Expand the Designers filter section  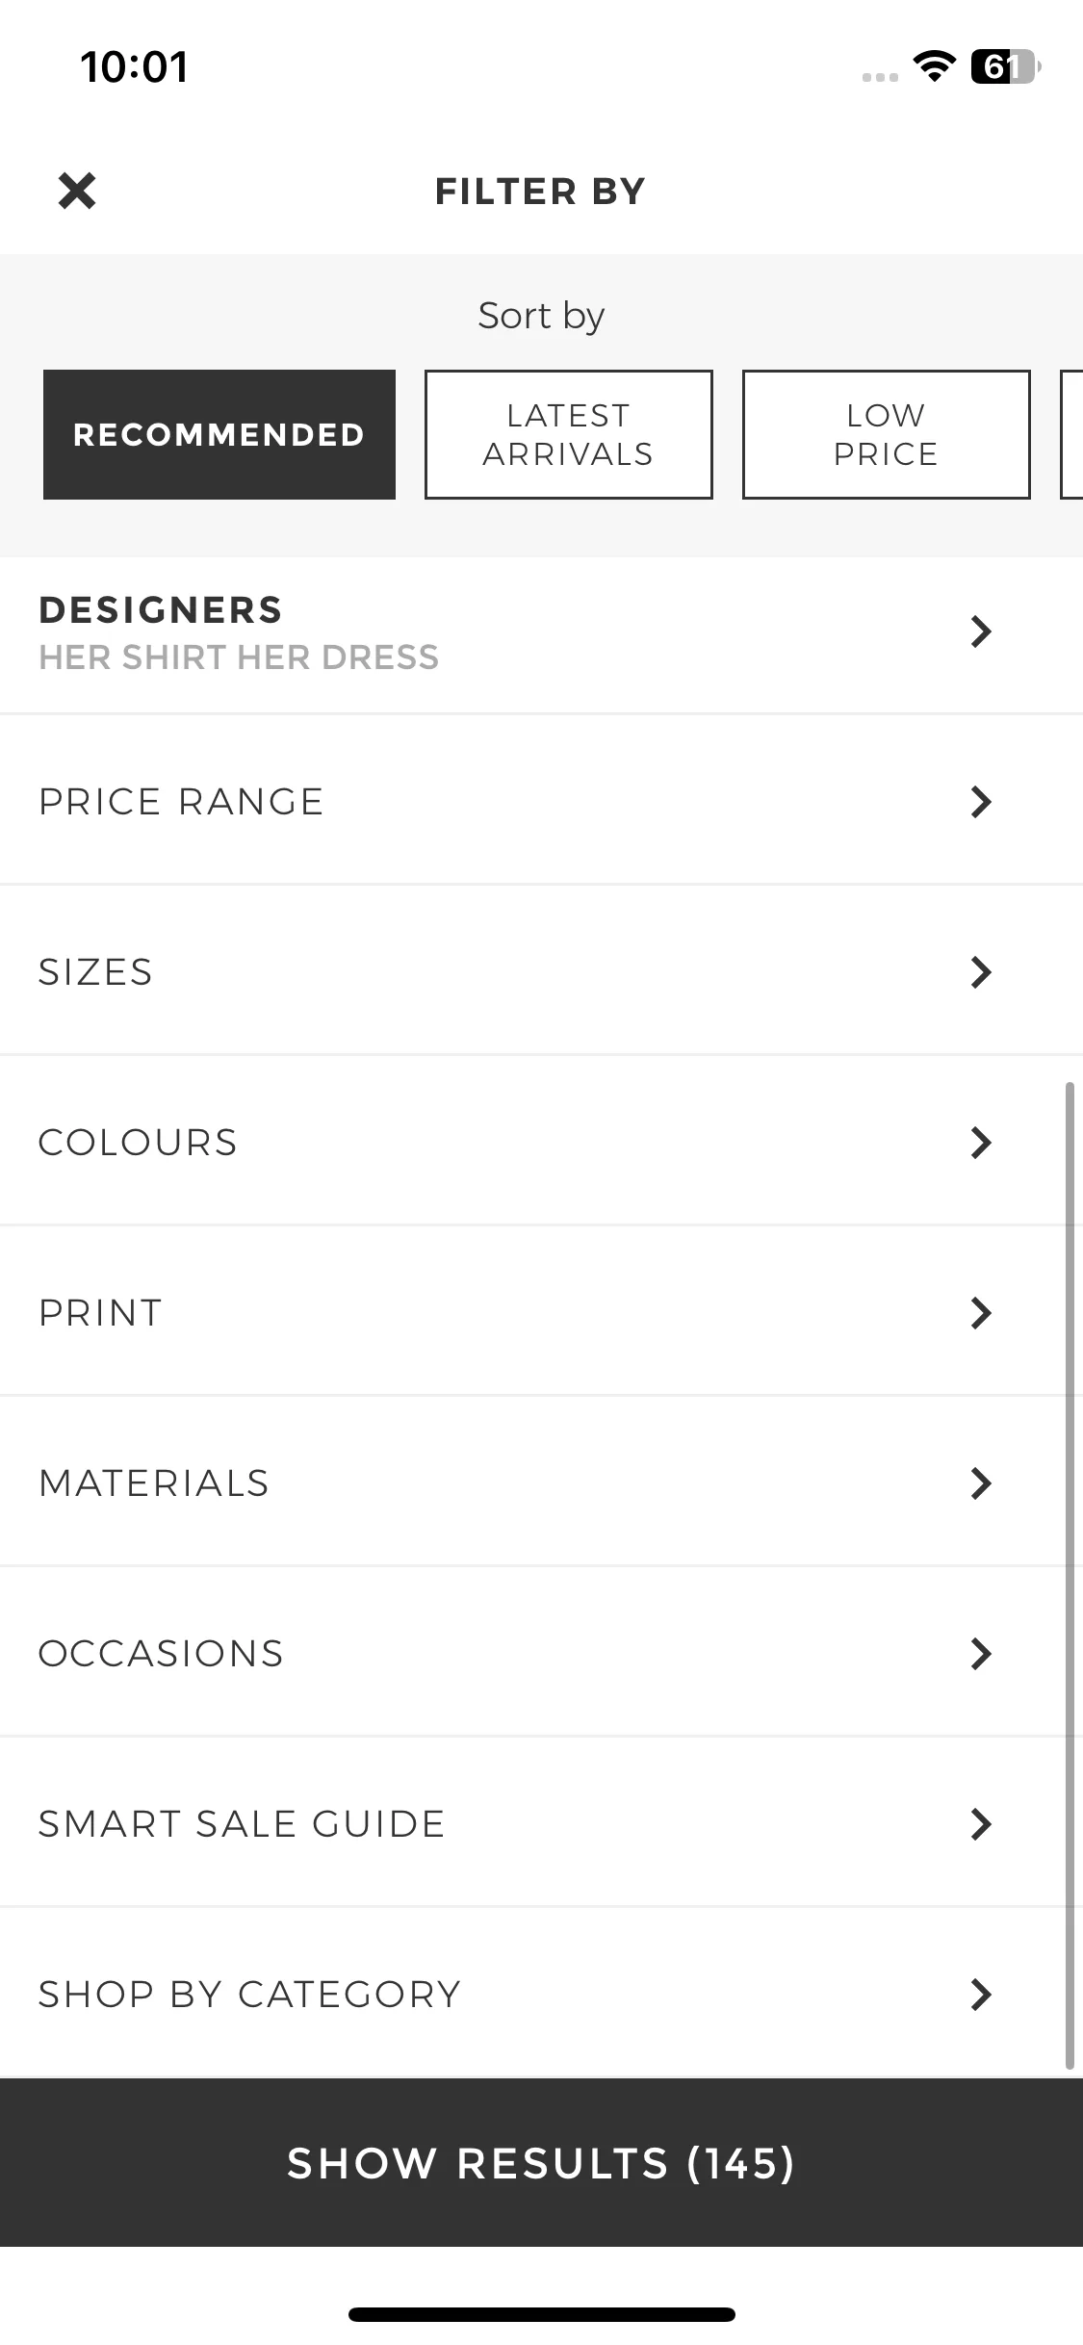pyautogui.click(x=541, y=634)
